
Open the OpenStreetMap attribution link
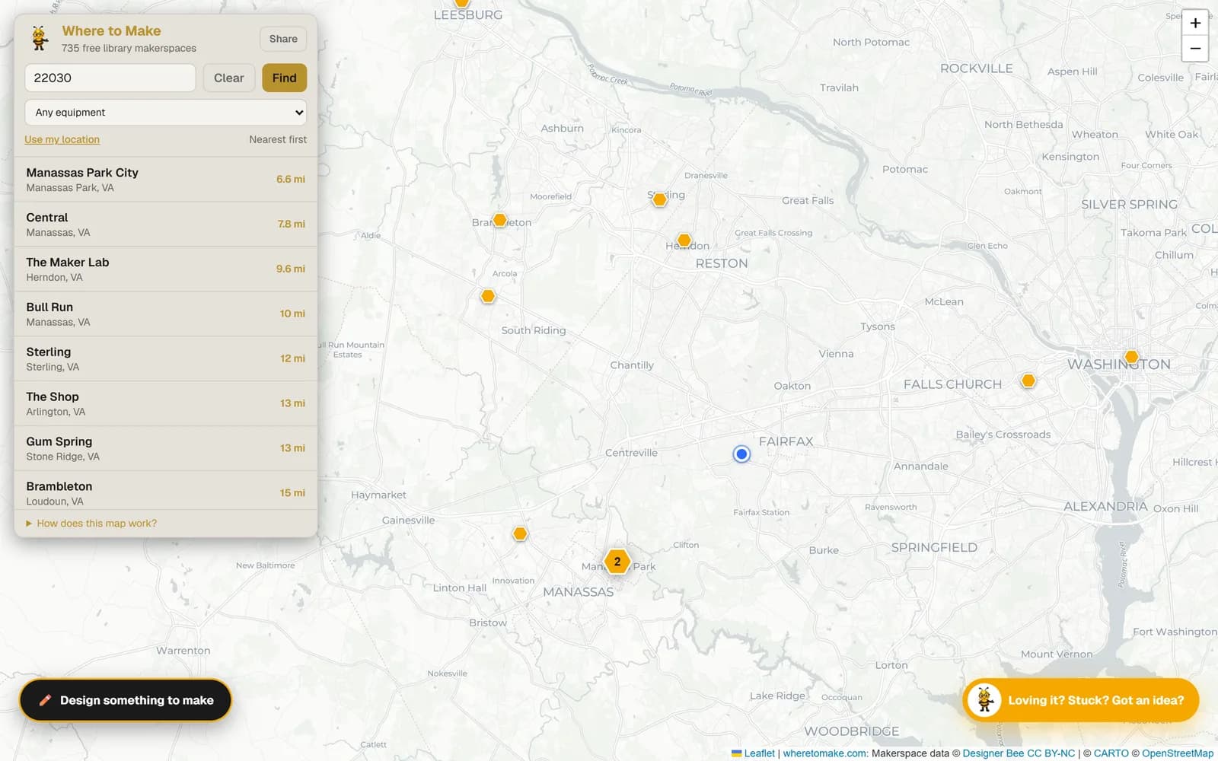[x=1178, y=753]
